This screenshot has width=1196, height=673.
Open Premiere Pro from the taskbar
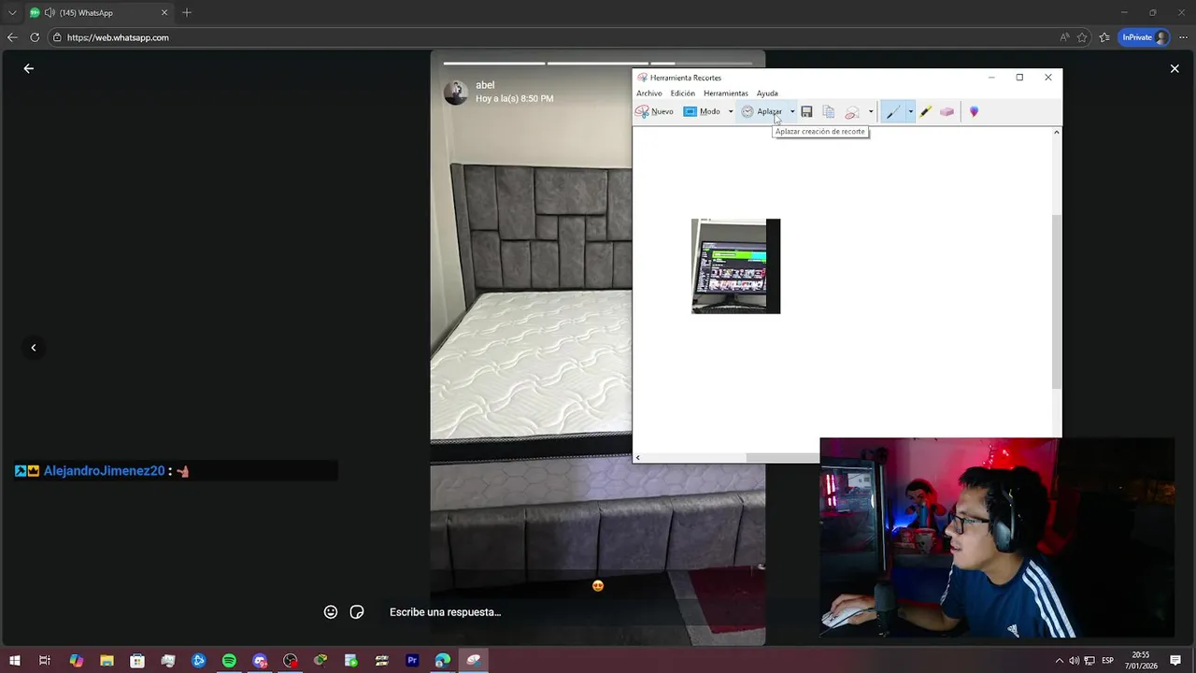point(412,660)
